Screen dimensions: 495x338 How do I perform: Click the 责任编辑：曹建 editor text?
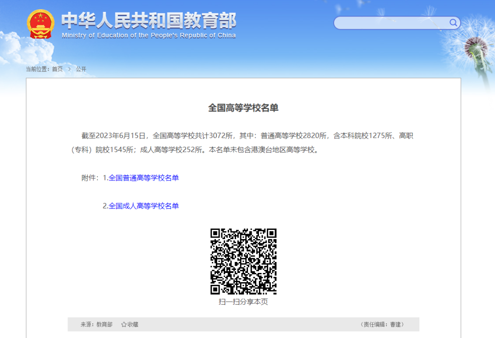(382, 324)
